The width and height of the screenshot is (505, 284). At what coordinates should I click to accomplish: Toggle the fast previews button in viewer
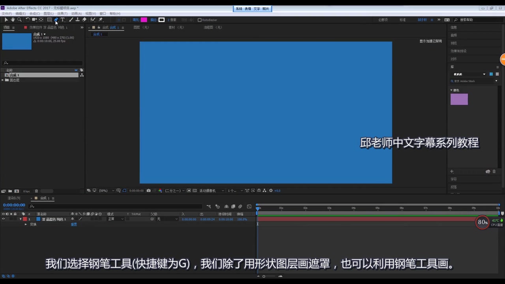coord(253,191)
